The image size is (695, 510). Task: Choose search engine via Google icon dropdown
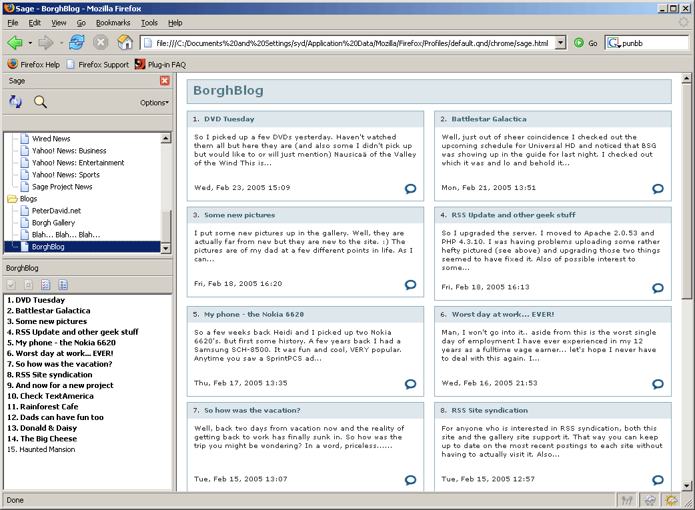[x=614, y=43]
